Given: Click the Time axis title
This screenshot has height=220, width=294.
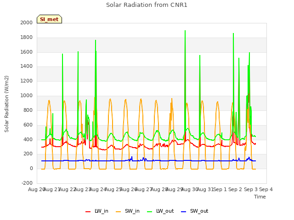Looking at the screenshot, I should [260, 197].
